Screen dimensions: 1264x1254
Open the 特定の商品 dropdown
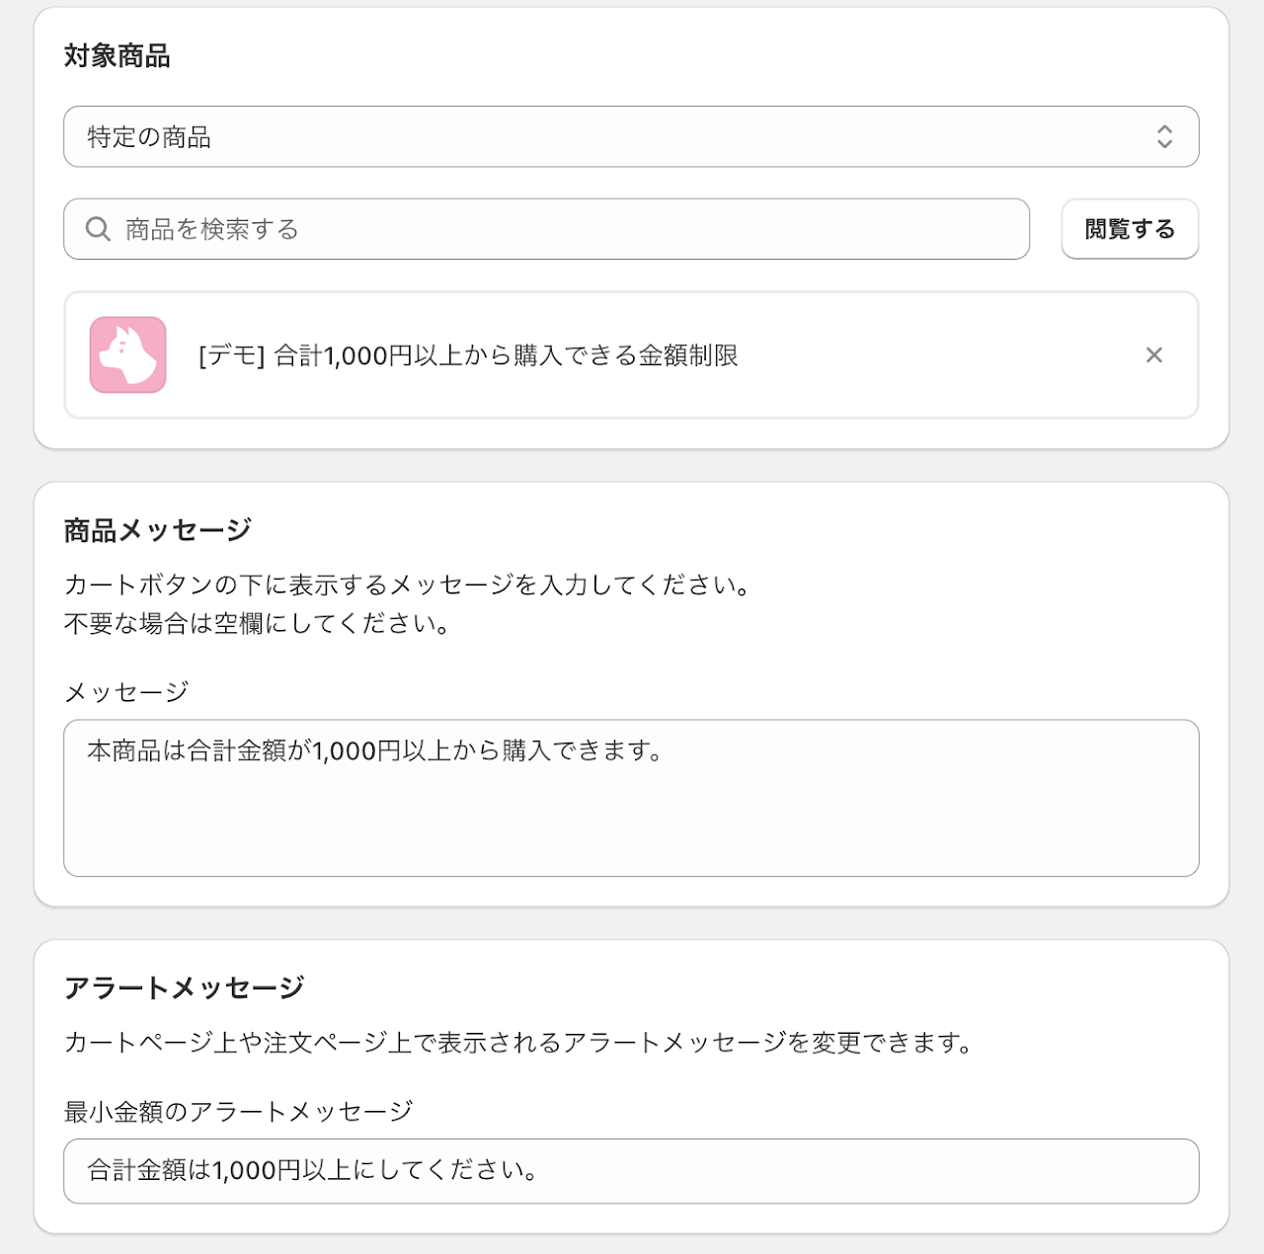click(631, 136)
